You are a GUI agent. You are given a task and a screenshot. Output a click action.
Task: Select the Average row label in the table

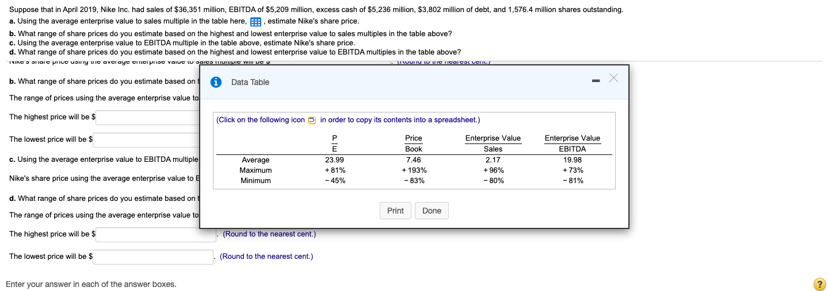tap(255, 160)
